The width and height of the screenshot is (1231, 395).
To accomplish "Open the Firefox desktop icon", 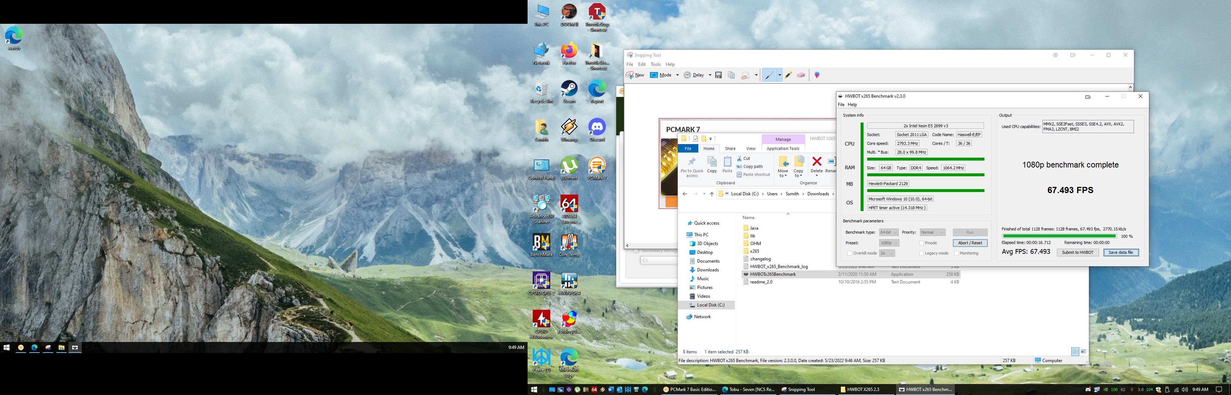I will click(x=569, y=53).
